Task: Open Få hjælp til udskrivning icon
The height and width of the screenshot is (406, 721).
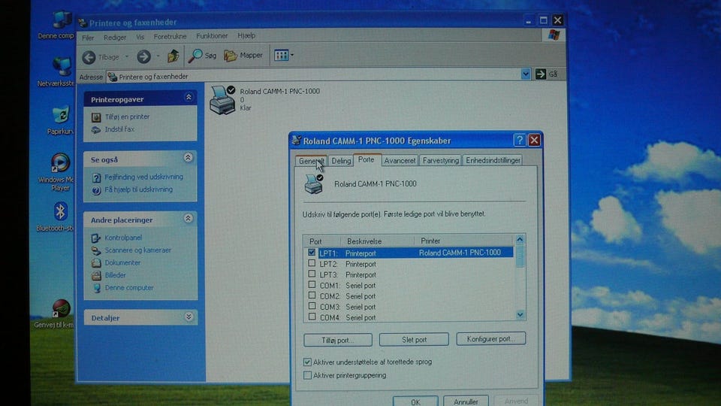Action: coord(96,190)
